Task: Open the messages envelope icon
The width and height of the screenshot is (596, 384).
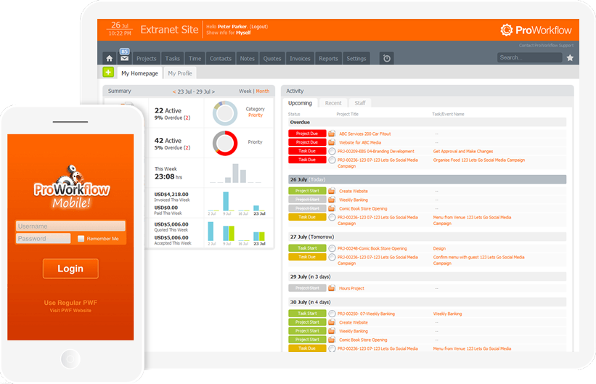Action: point(123,59)
